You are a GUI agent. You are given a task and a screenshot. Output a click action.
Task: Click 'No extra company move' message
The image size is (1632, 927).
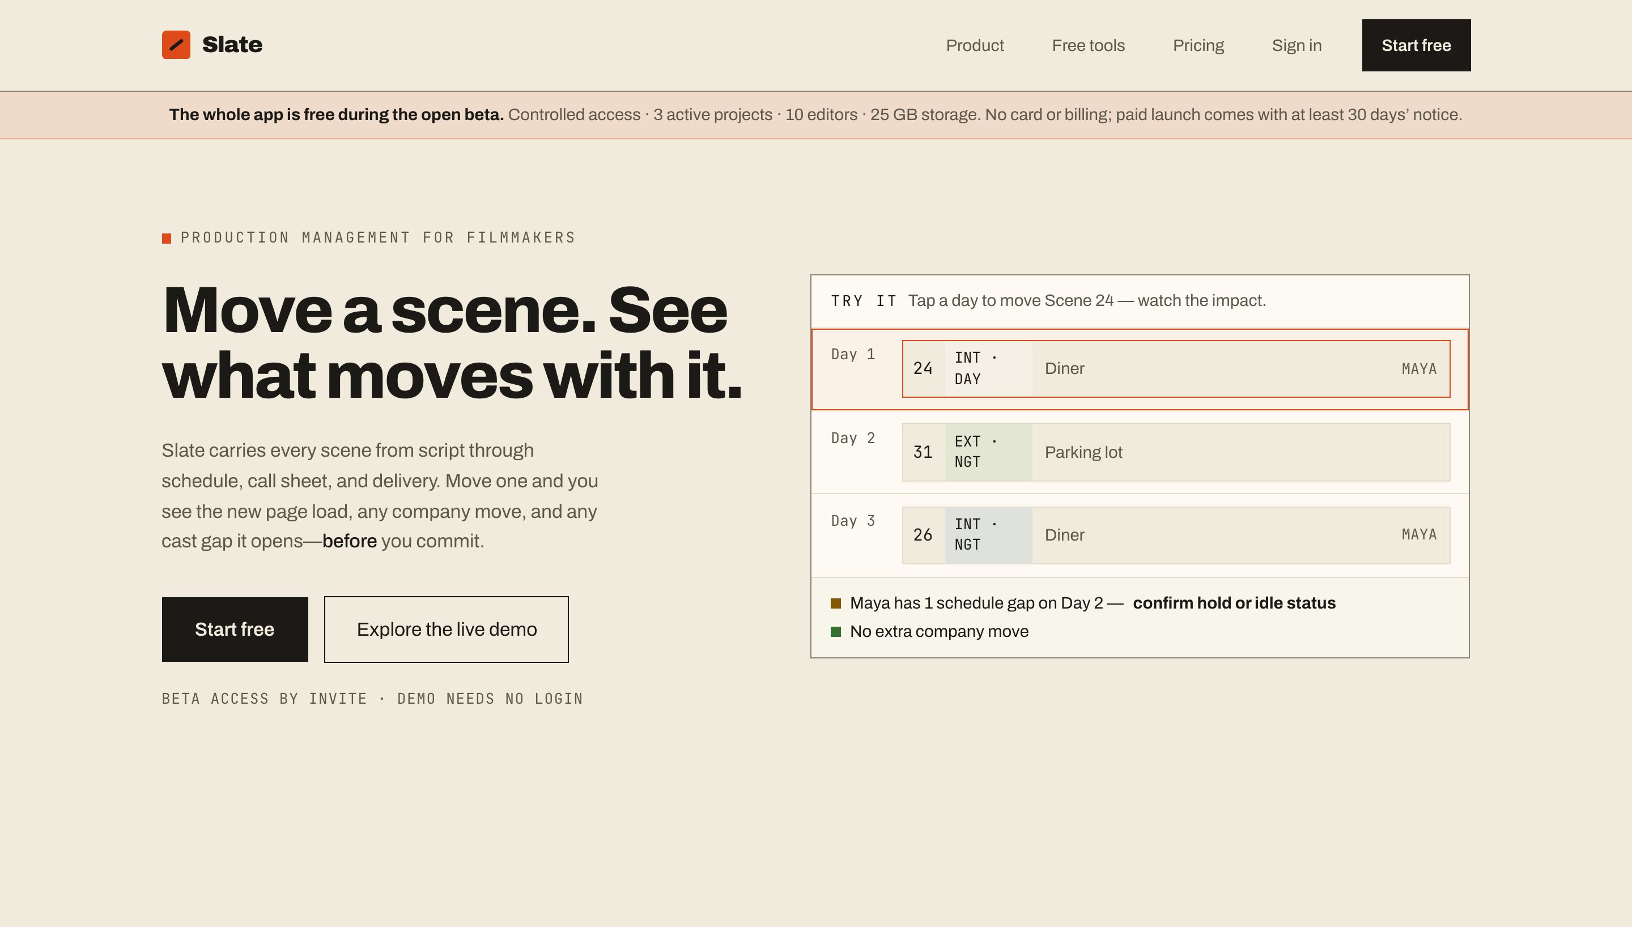(x=939, y=632)
